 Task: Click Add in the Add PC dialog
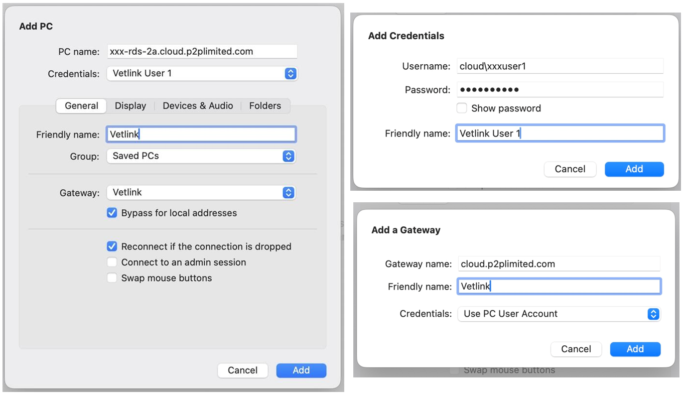[301, 370]
